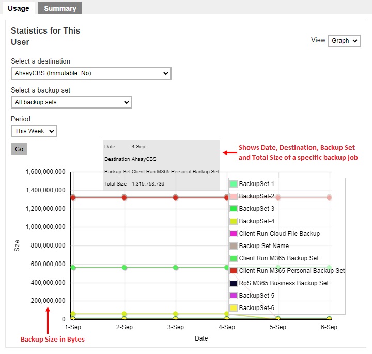The width and height of the screenshot is (372, 354).
Task: Open the View Graph dropdown
Action: pos(344,41)
